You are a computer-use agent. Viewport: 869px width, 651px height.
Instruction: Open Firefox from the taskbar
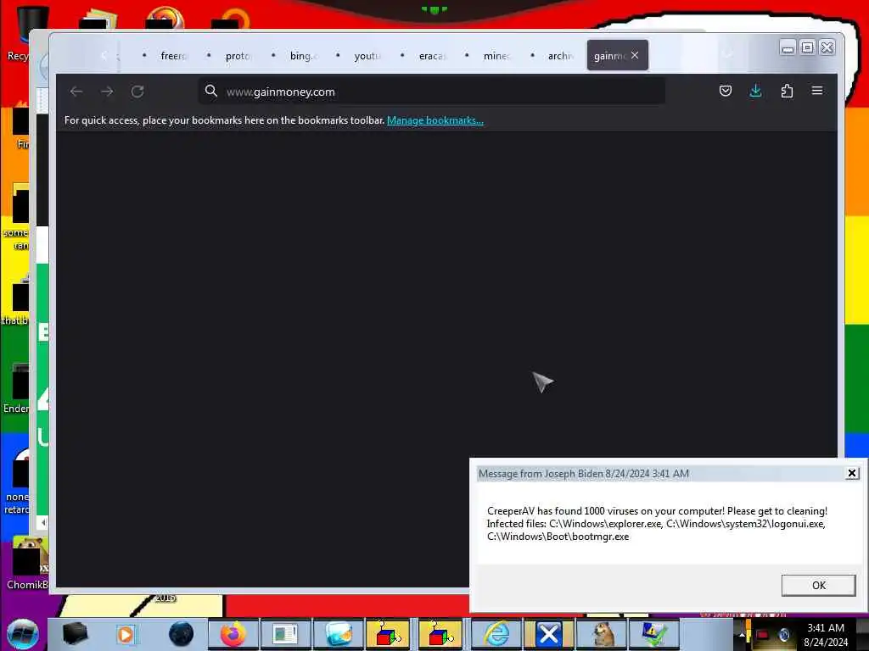pyautogui.click(x=233, y=634)
